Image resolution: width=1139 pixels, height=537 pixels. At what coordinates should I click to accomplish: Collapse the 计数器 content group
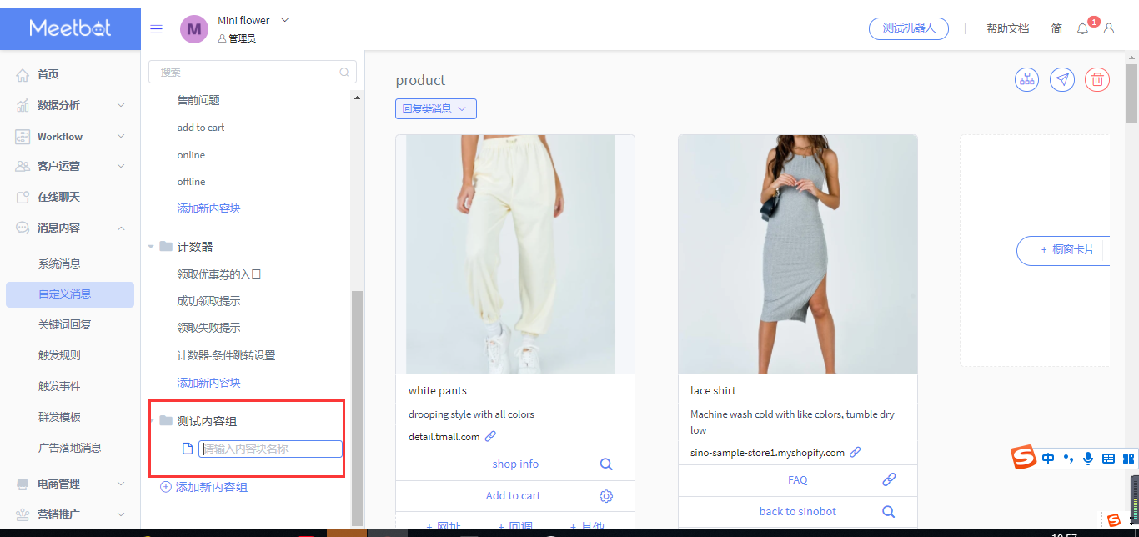coord(151,247)
